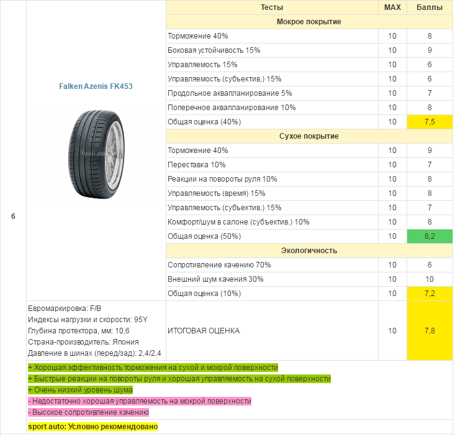Click the Боковая устойчивость 15% row
Image resolution: width=455 pixels, height=436 pixels.
coord(214,50)
